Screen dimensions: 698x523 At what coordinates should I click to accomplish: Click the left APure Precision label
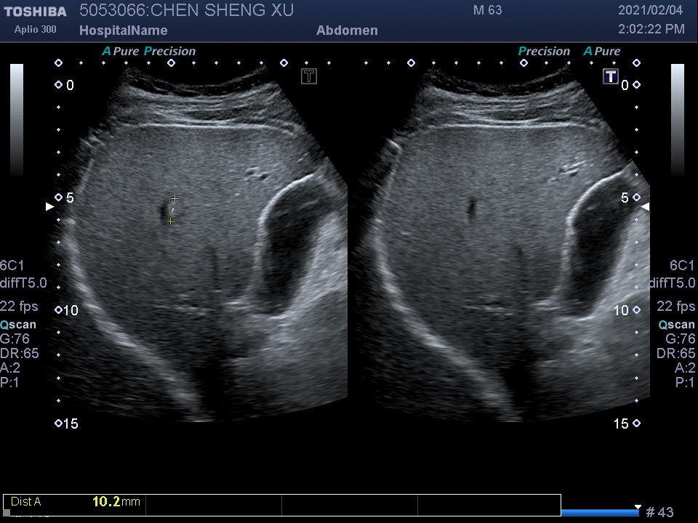149,52
